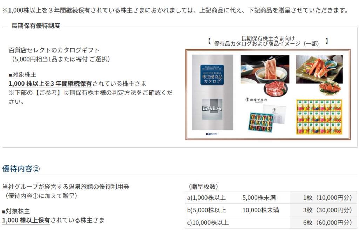The width and height of the screenshot is (359, 230).
Task: Click the silver shareholder benefit catalog cover image
Action: [x=212, y=92]
